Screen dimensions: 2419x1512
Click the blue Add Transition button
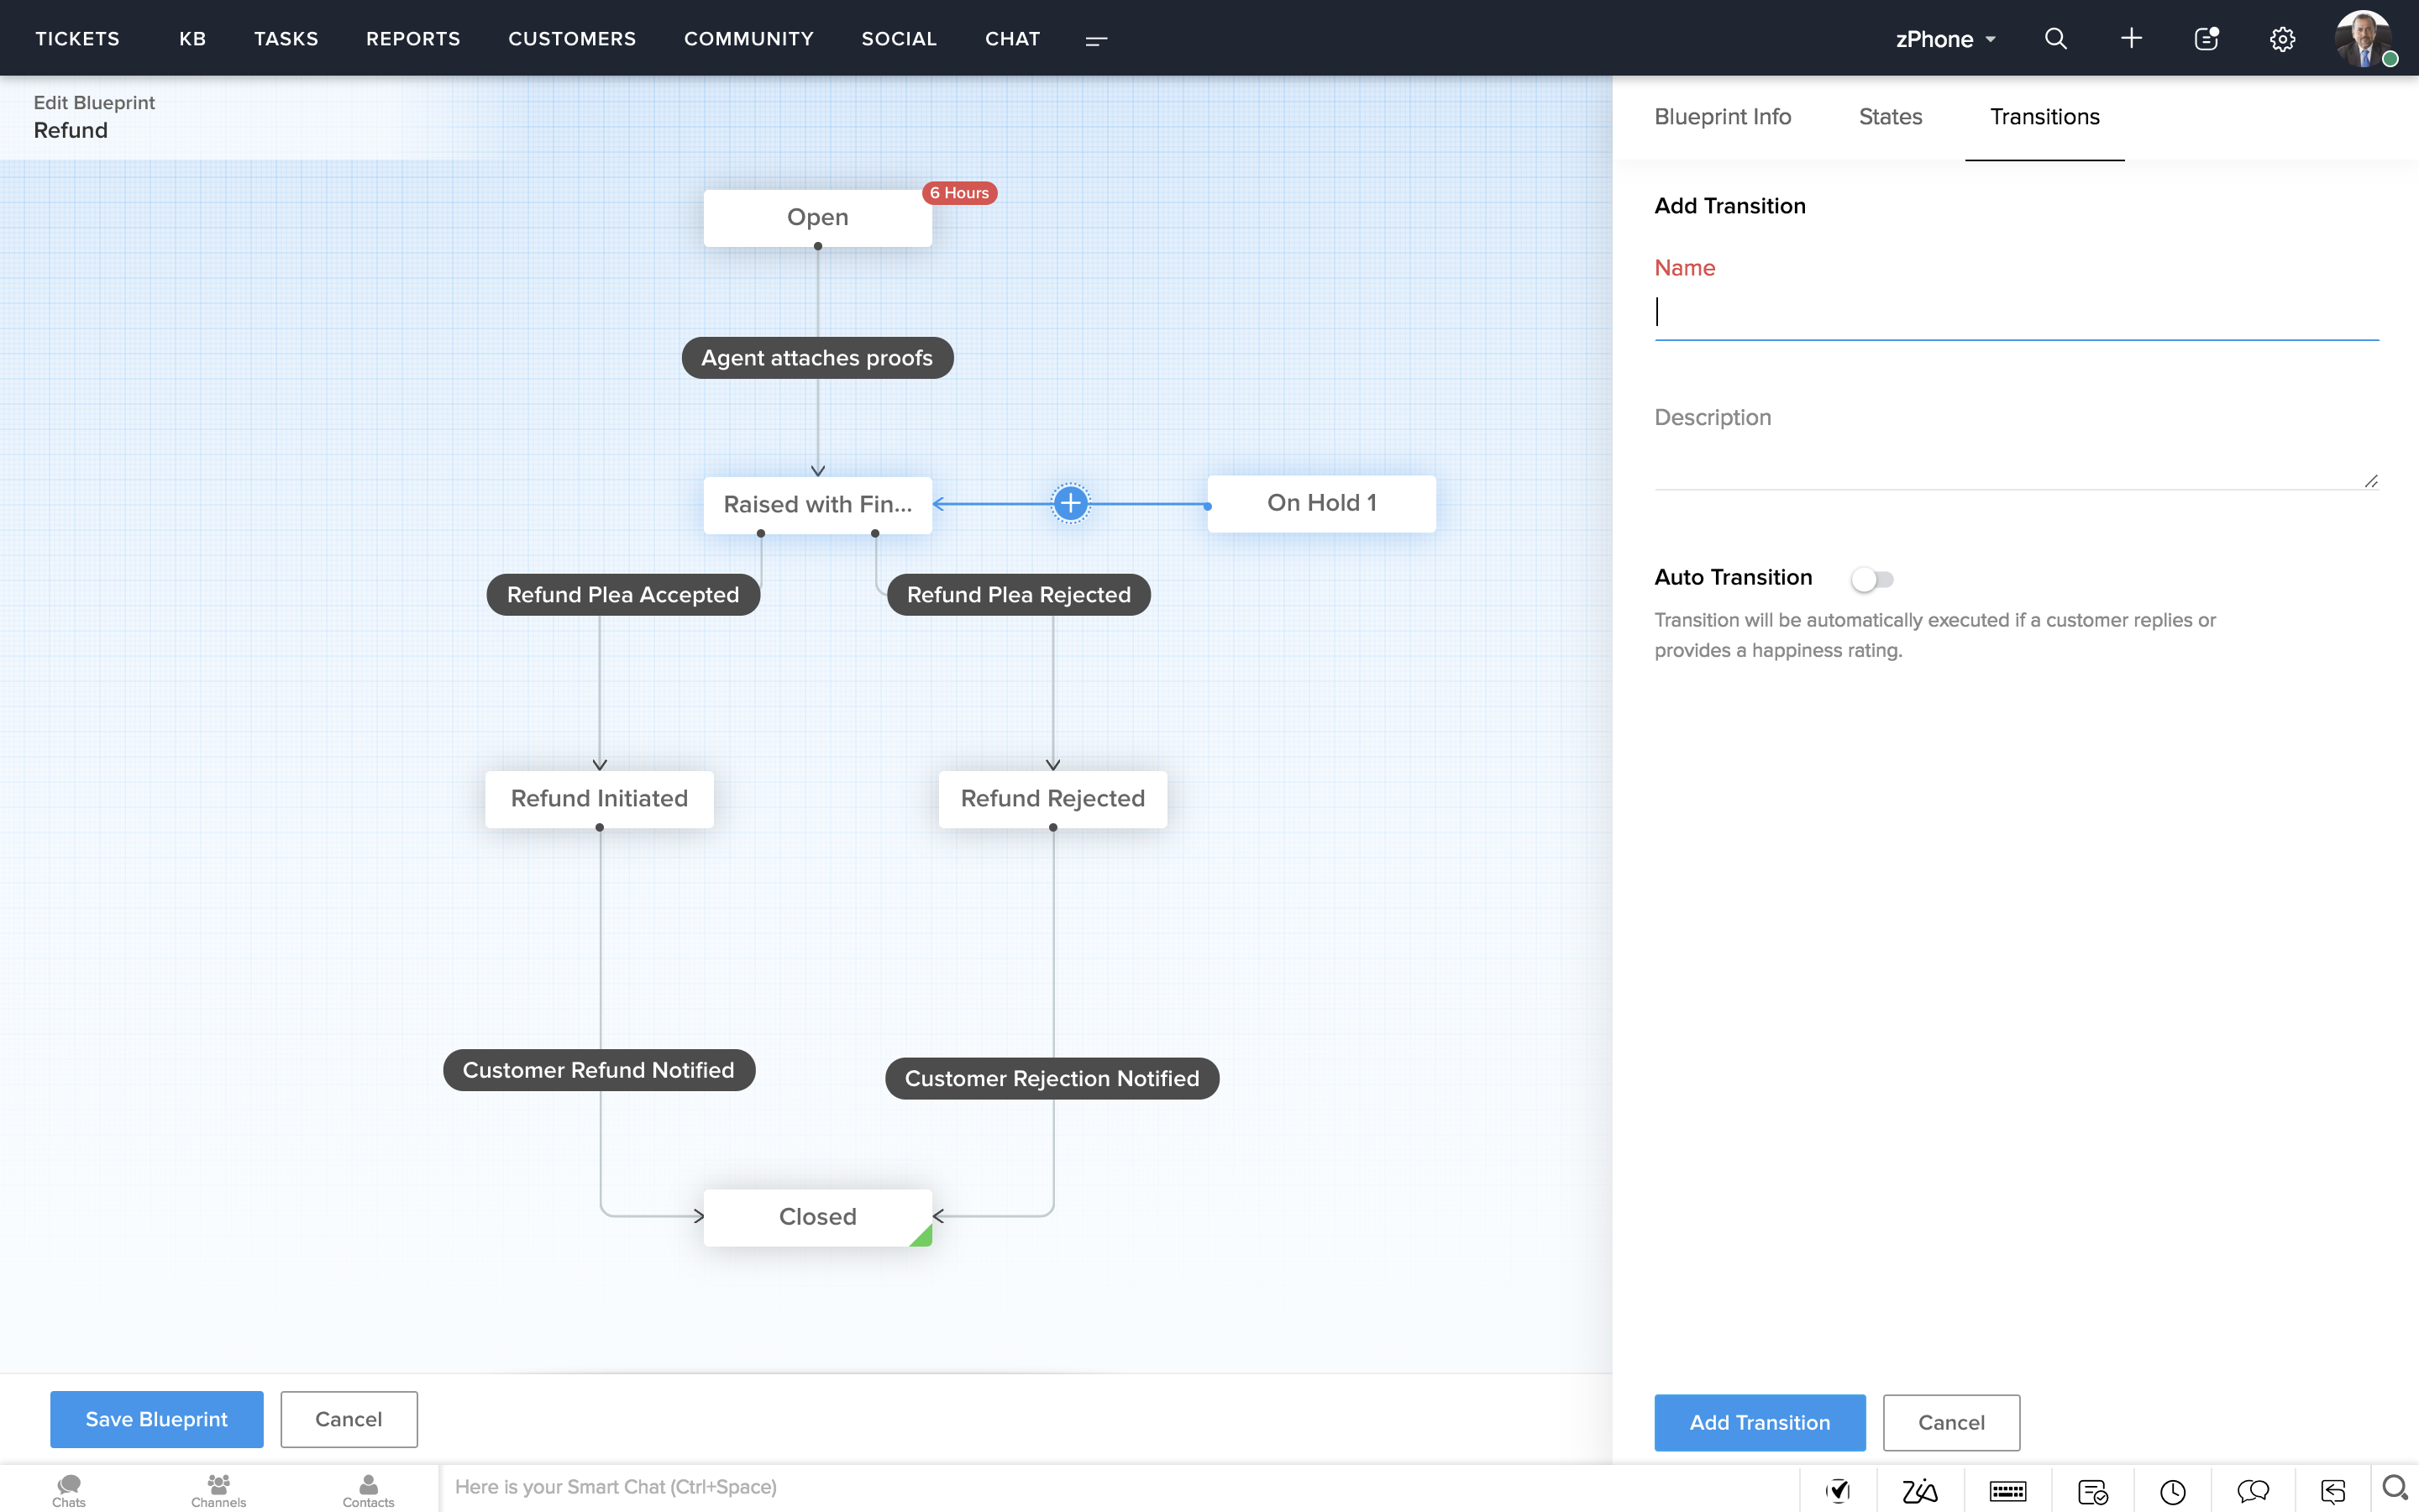1760,1422
